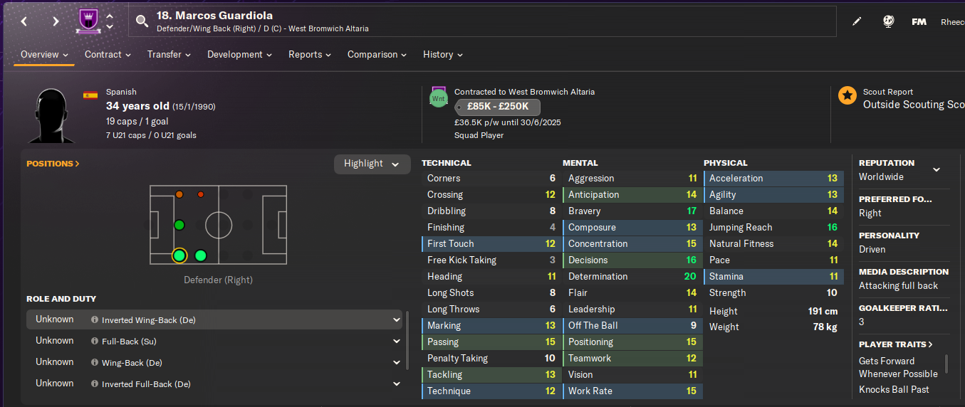The image size is (965, 407).
Task: Click the search magnifier icon
Action: pos(142,21)
